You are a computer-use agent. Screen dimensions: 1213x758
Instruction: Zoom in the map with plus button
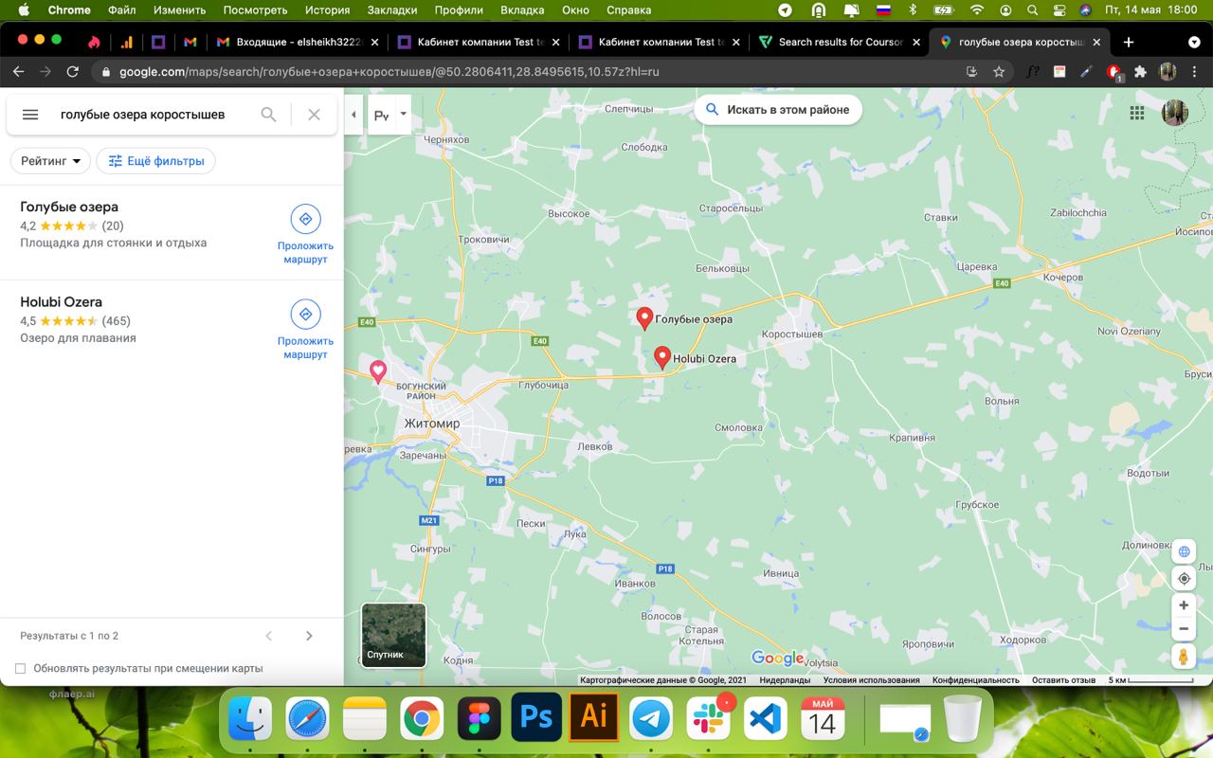(x=1184, y=605)
